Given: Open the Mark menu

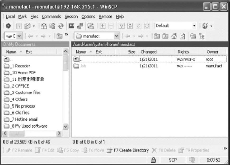Looking at the screenshot, I should coord(23,17).
